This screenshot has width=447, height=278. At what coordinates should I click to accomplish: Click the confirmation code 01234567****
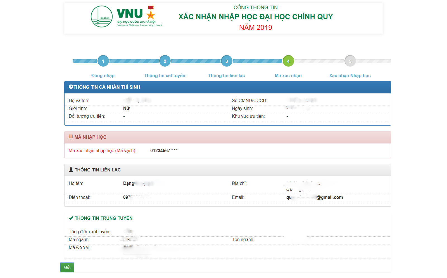coord(163,150)
